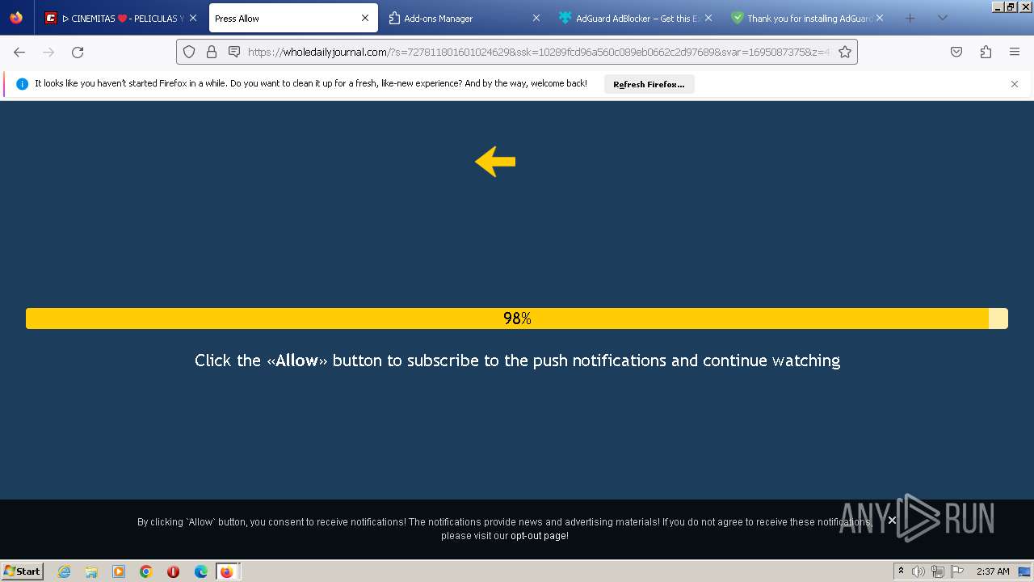1034x582 pixels.
Task: Show hidden system tray icons
Action: [x=902, y=571]
